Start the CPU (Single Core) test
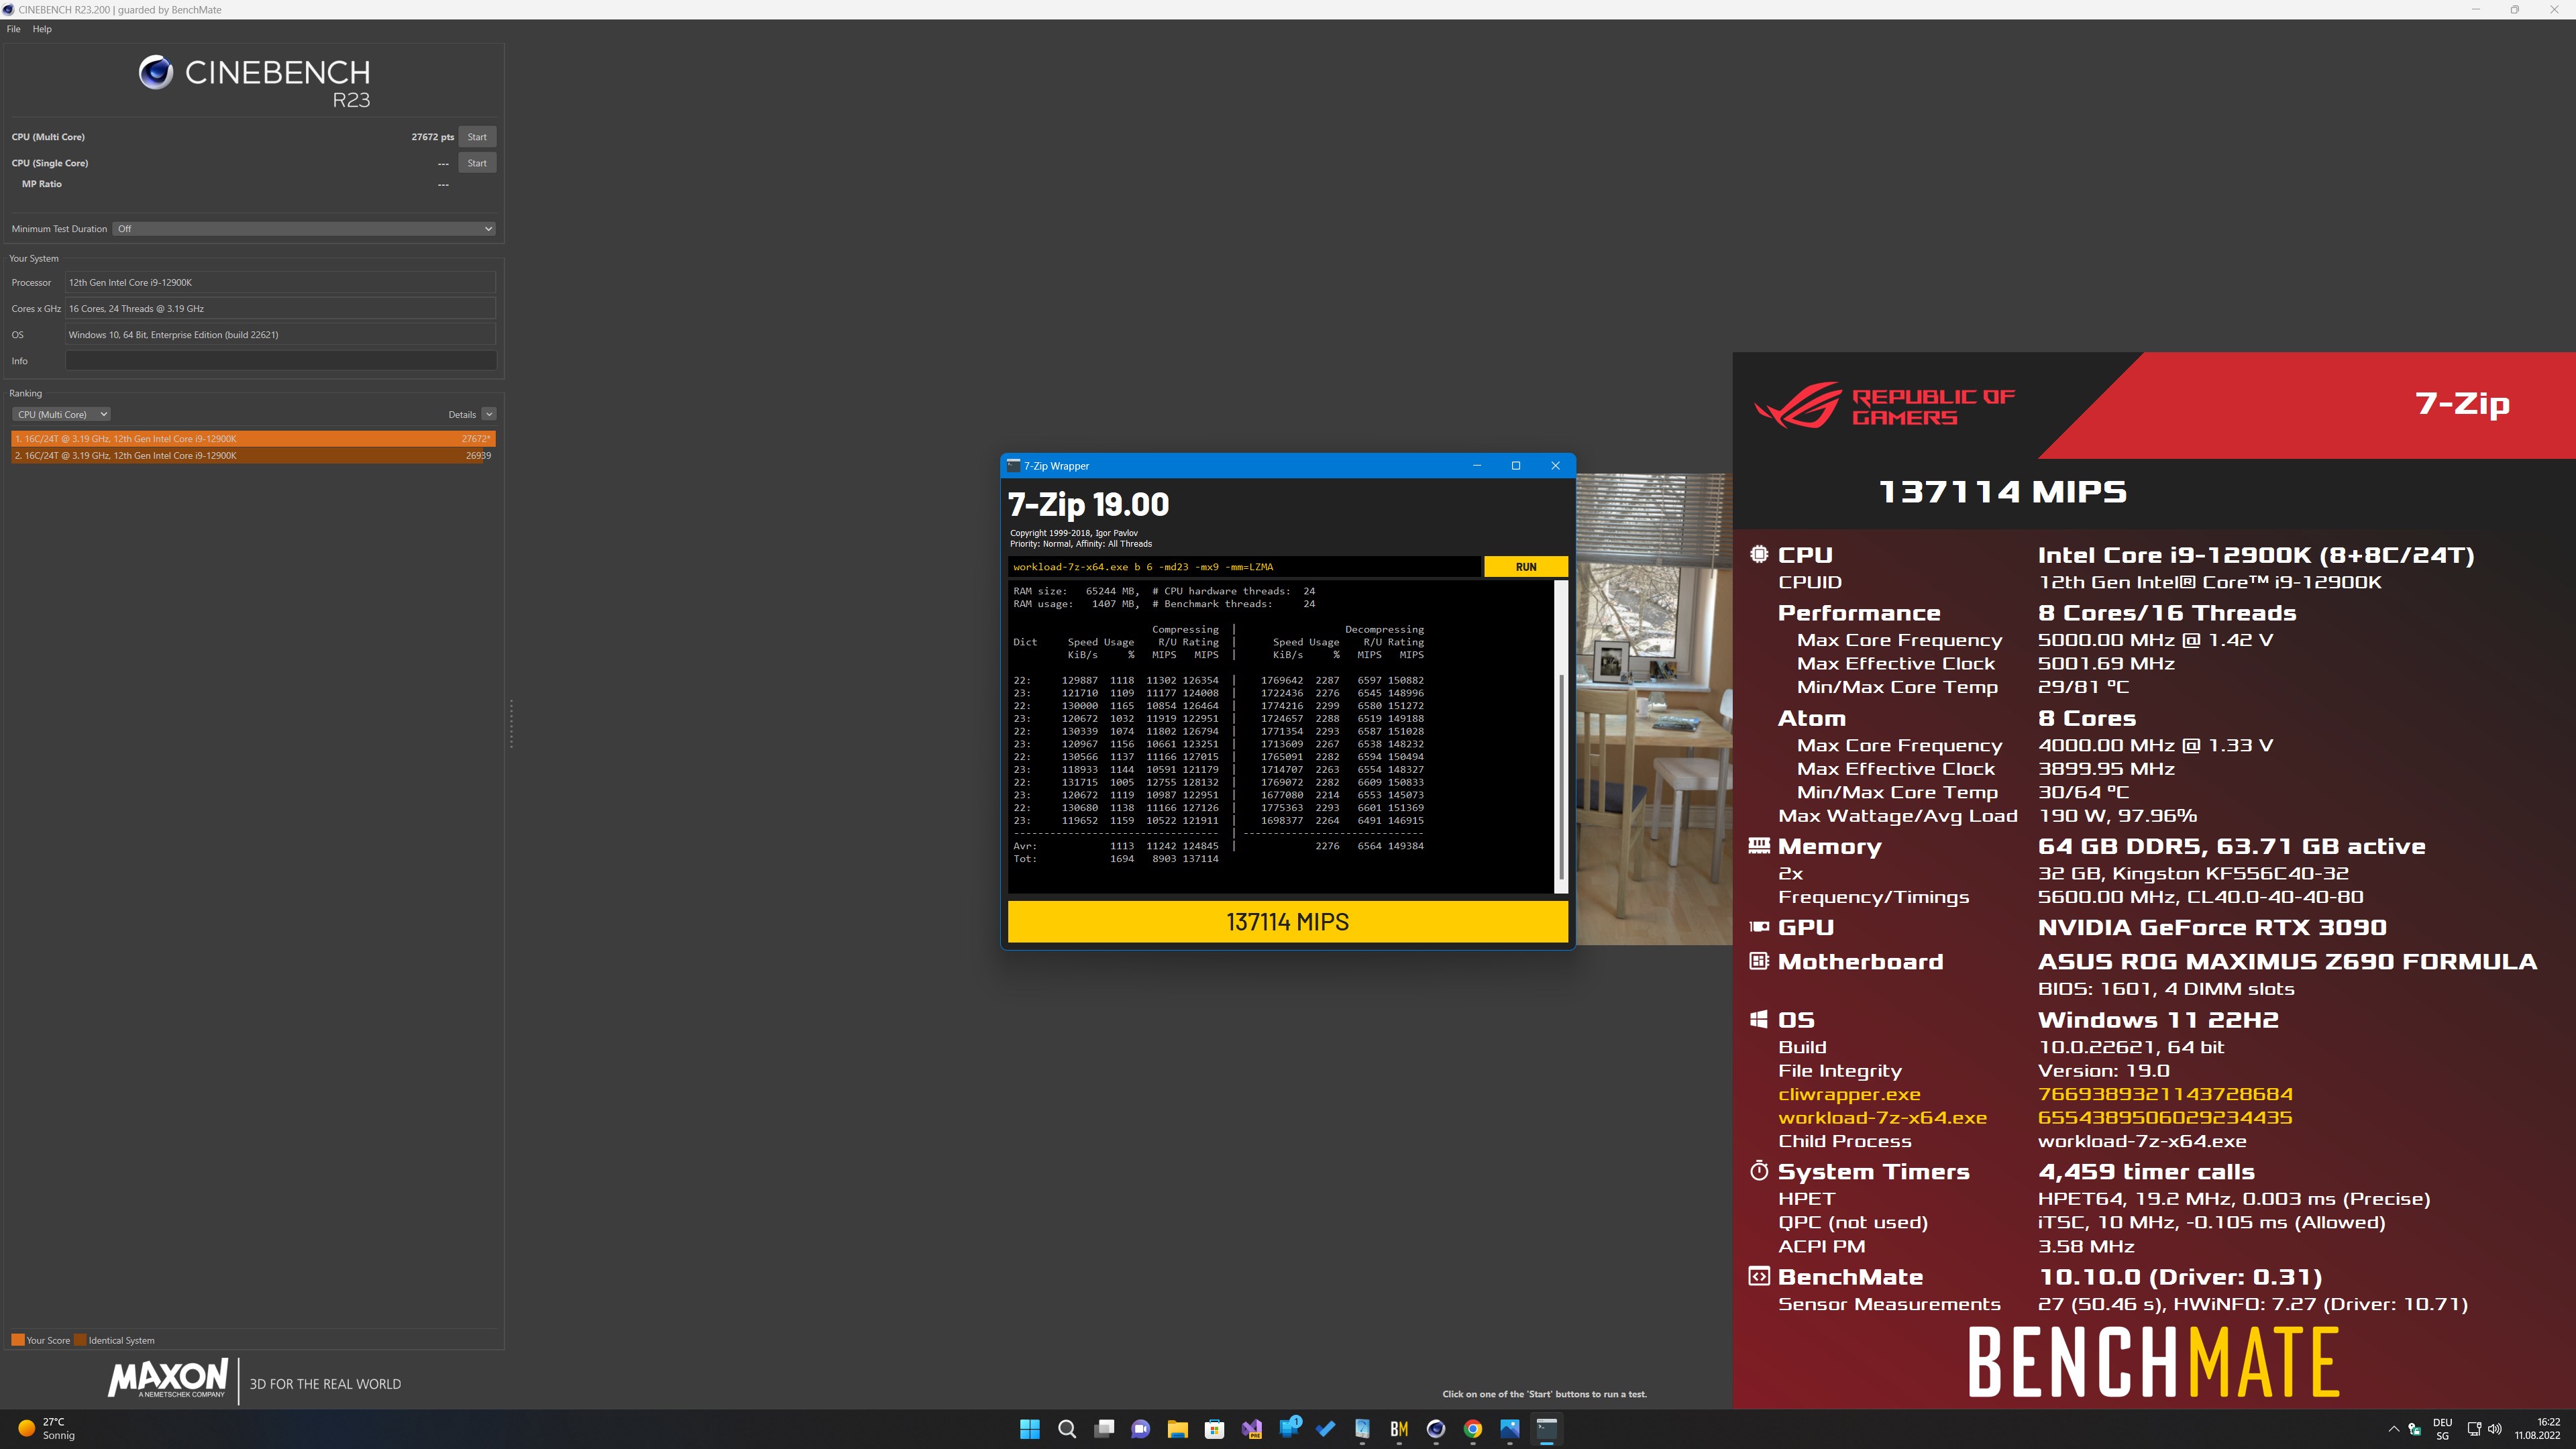The image size is (2576, 1449). [x=477, y=163]
